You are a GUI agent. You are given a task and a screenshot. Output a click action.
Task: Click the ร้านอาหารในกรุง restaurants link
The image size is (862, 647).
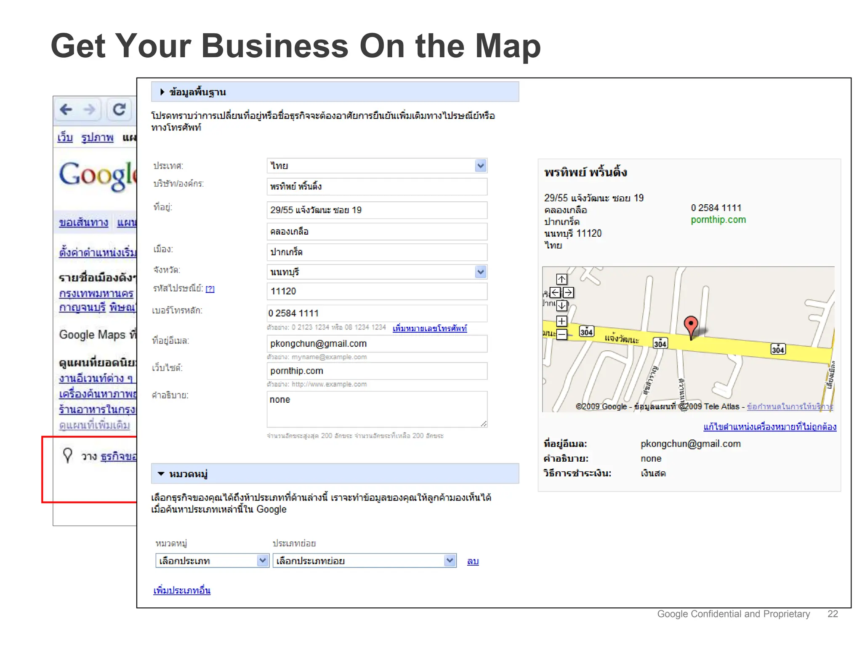[98, 409]
